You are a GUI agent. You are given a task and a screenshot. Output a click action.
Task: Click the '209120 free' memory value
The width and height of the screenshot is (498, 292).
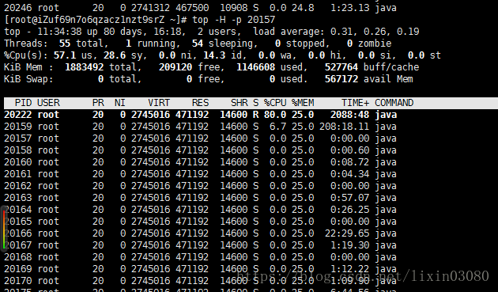[x=189, y=67]
